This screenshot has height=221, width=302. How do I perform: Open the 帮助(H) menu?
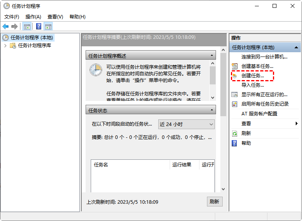[77, 17]
